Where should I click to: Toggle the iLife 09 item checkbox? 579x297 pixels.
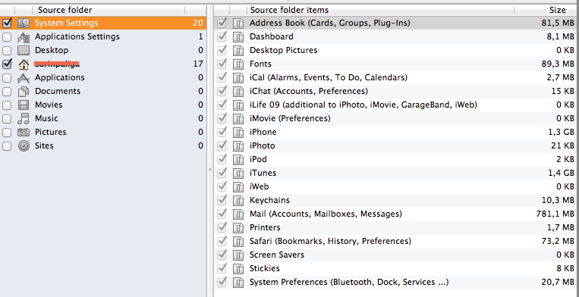click(x=222, y=105)
